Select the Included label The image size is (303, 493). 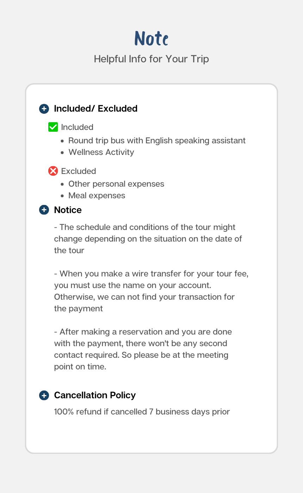[x=77, y=127]
